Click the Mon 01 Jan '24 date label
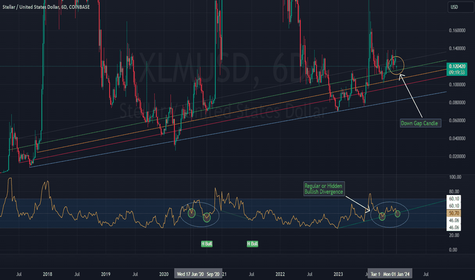Image resolution: width=475 pixels, height=280 pixels. point(396,274)
